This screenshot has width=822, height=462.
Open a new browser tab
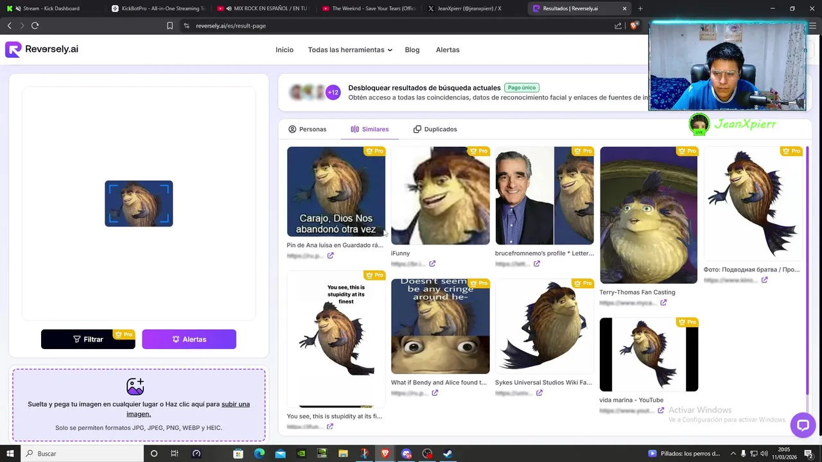(x=640, y=8)
